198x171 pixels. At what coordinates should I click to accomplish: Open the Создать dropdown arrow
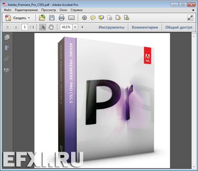pos(29,18)
